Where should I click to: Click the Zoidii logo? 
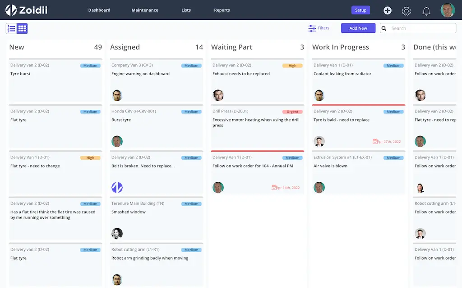pos(26,10)
